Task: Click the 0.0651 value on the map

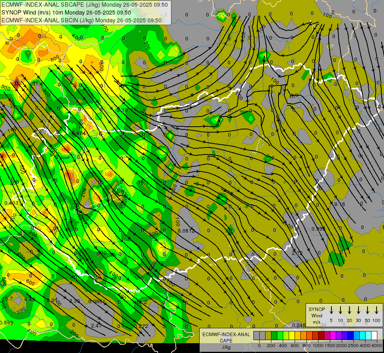Action: point(97,302)
